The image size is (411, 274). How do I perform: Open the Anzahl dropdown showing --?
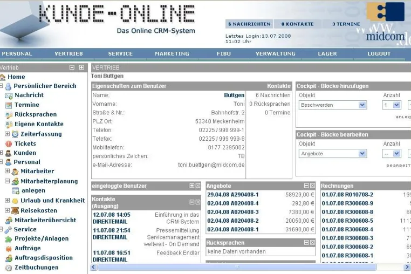[392, 154]
